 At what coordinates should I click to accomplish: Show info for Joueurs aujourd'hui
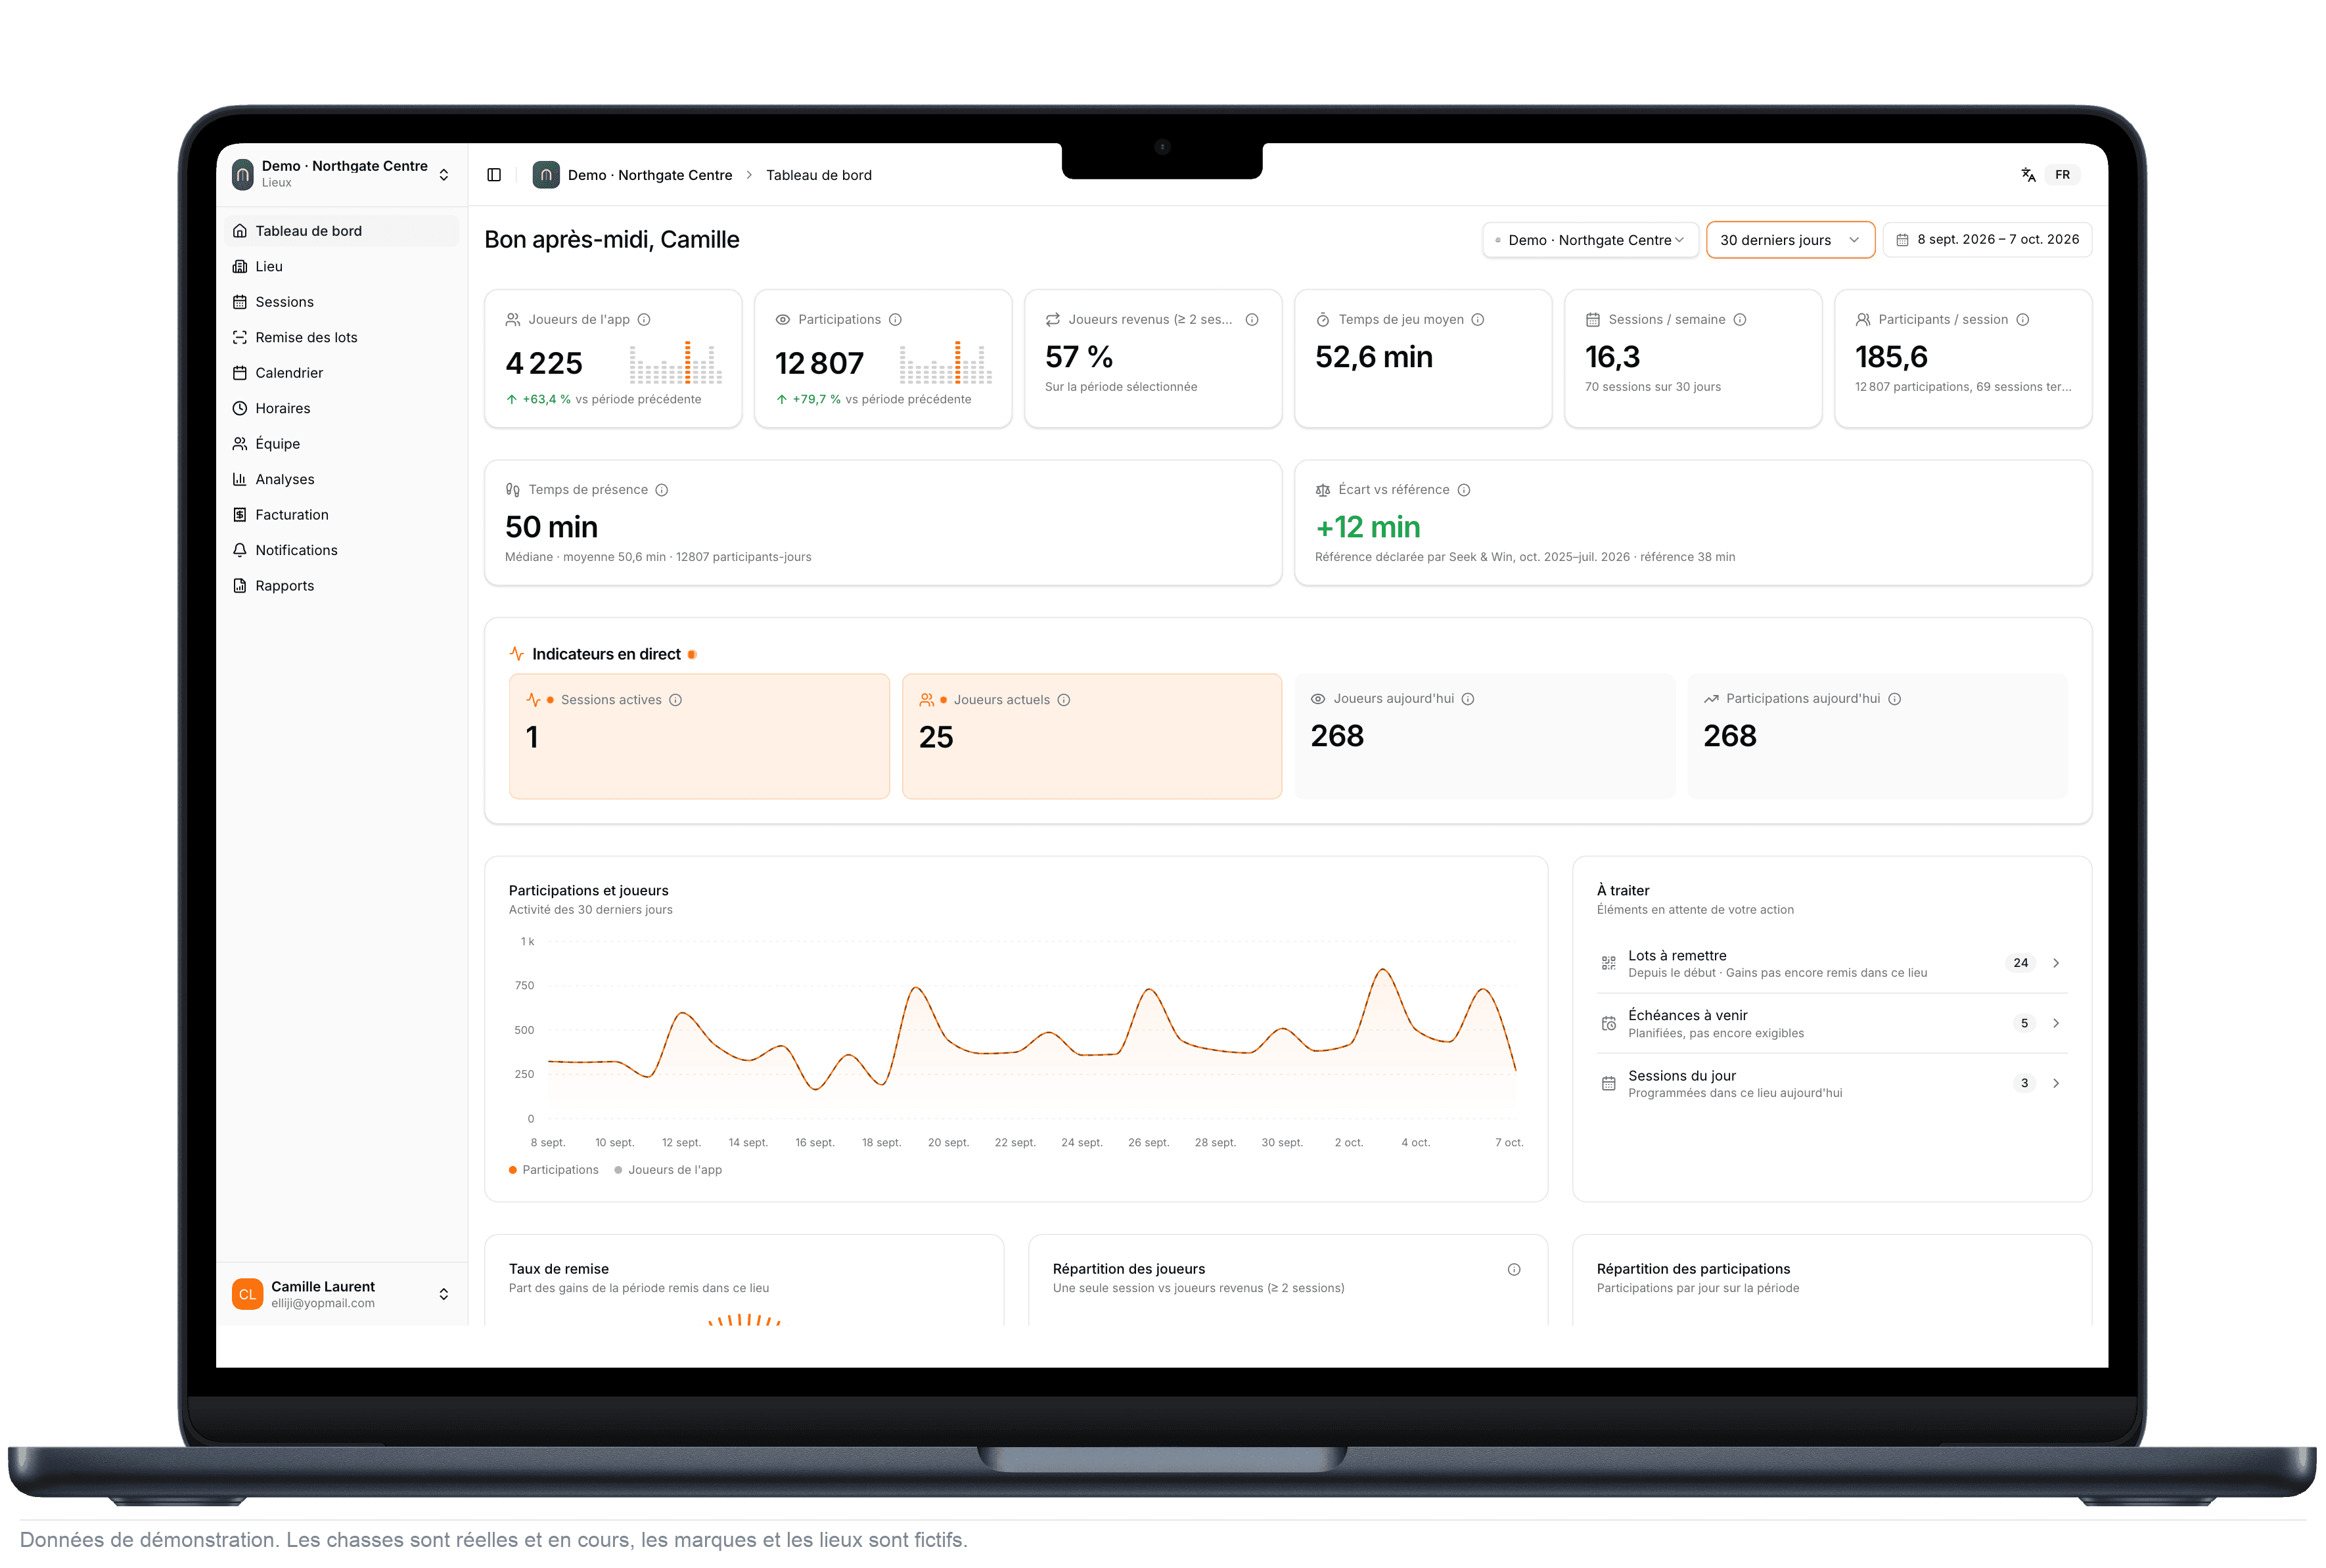1467,699
